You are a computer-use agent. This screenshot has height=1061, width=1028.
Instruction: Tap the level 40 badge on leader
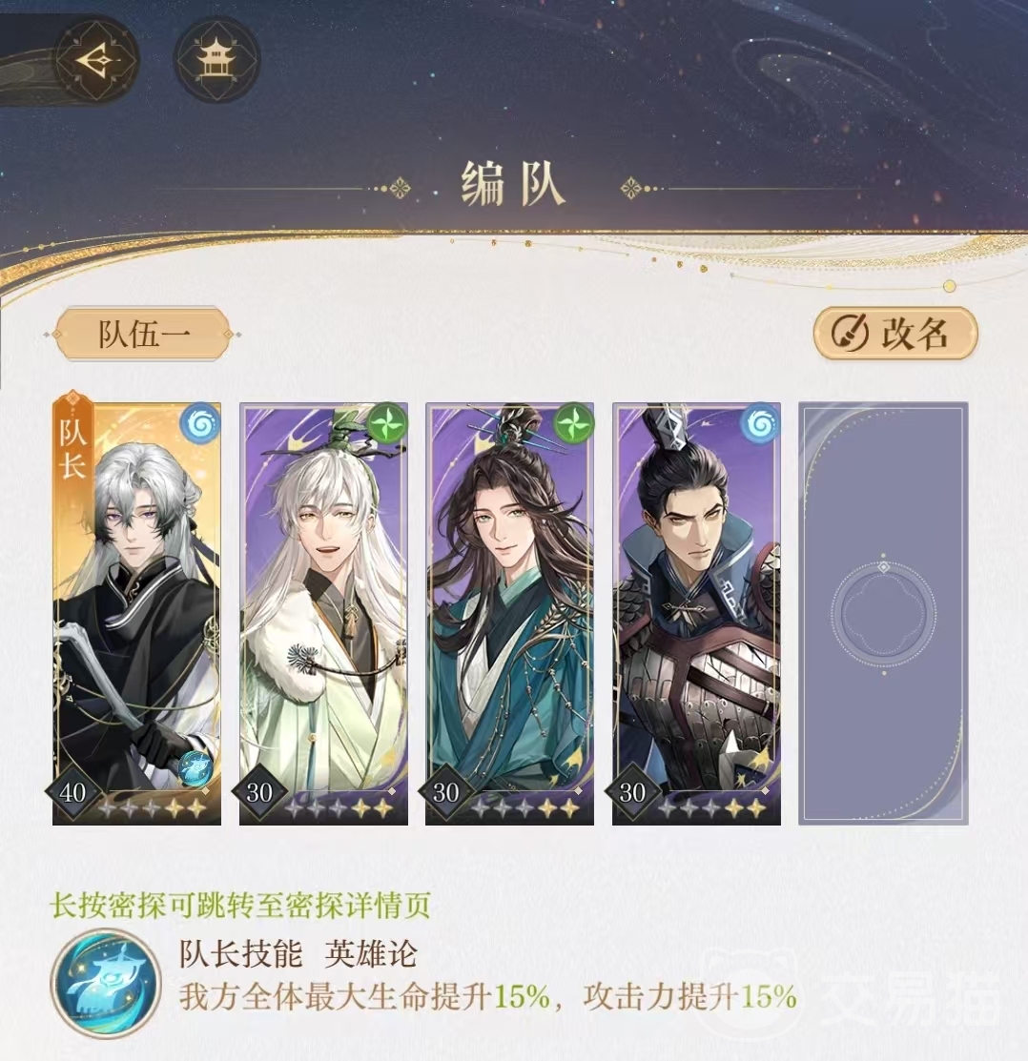[x=72, y=791]
